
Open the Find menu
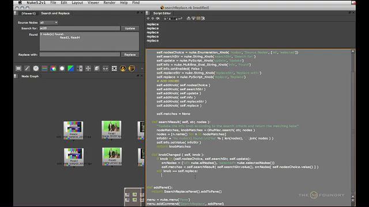click(x=136, y=2)
